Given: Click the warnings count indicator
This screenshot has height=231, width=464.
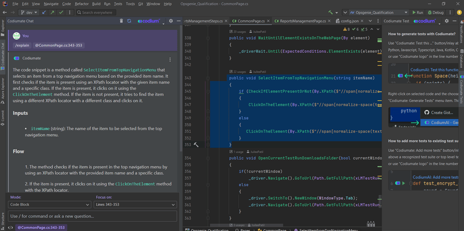Looking at the screenshot, I should click(346, 29).
